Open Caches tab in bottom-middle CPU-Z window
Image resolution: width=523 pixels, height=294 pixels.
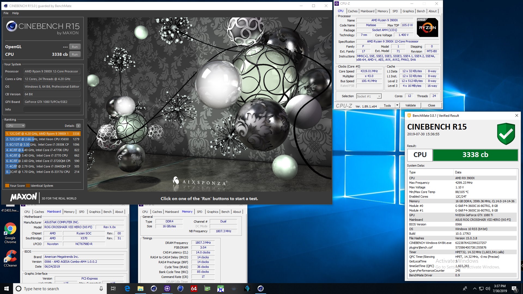[x=157, y=212]
